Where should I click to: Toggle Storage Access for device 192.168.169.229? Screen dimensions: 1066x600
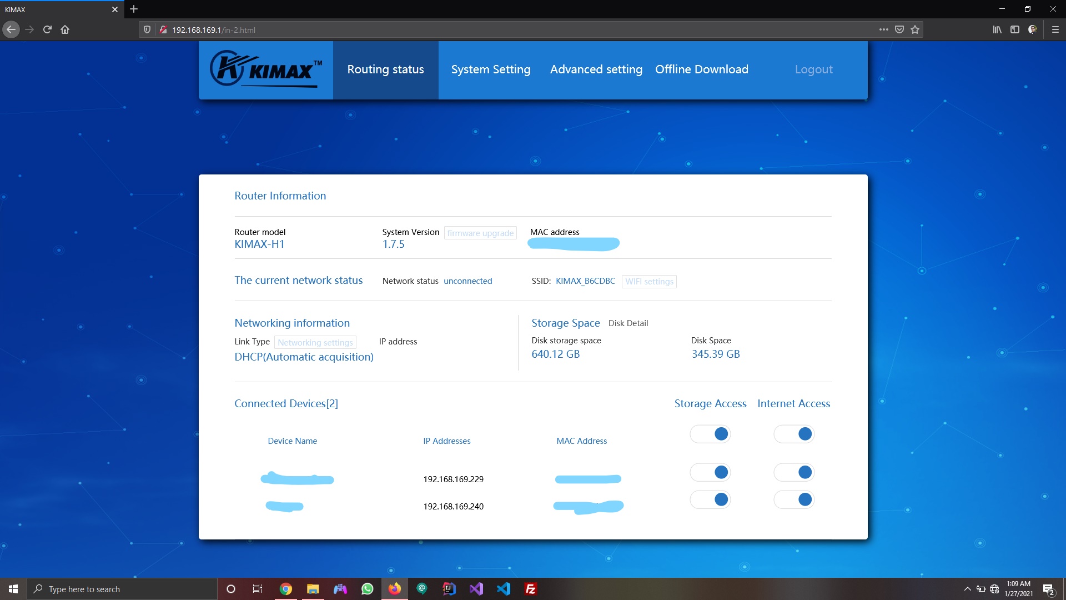(710, 472)
